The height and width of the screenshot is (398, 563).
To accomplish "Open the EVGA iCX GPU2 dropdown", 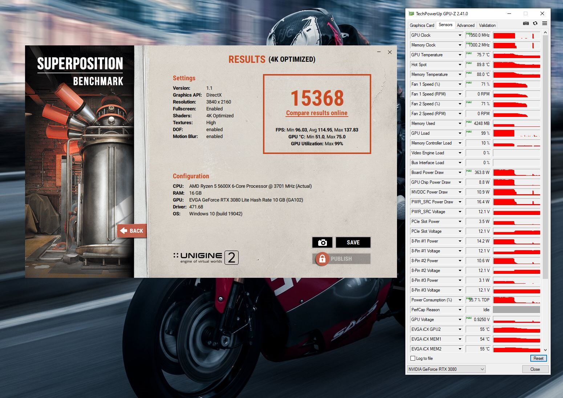I will tap(459, 329).
